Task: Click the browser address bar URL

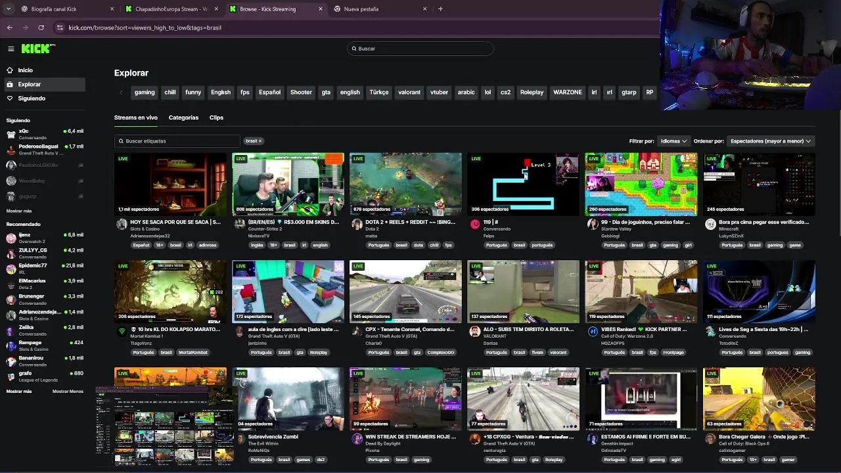Action: click(145, 28)
